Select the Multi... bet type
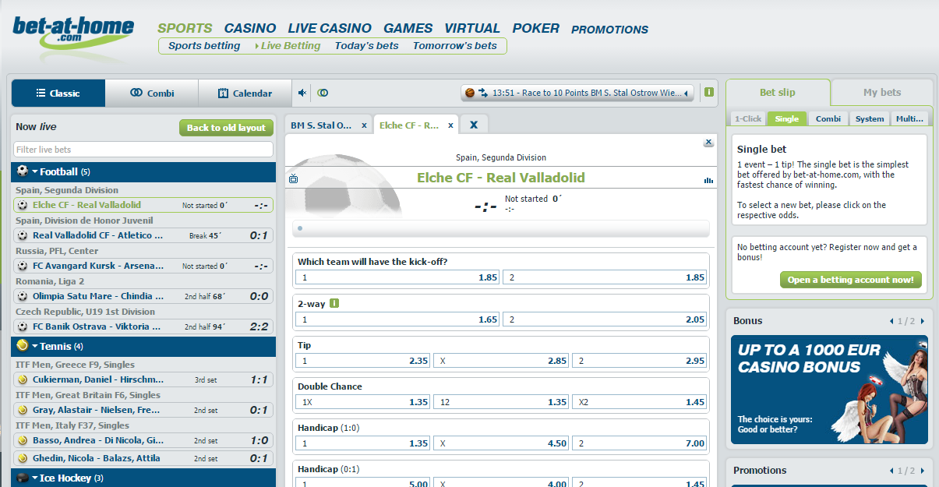This screenshot has height=487, width=939. [x=910, y=118]
